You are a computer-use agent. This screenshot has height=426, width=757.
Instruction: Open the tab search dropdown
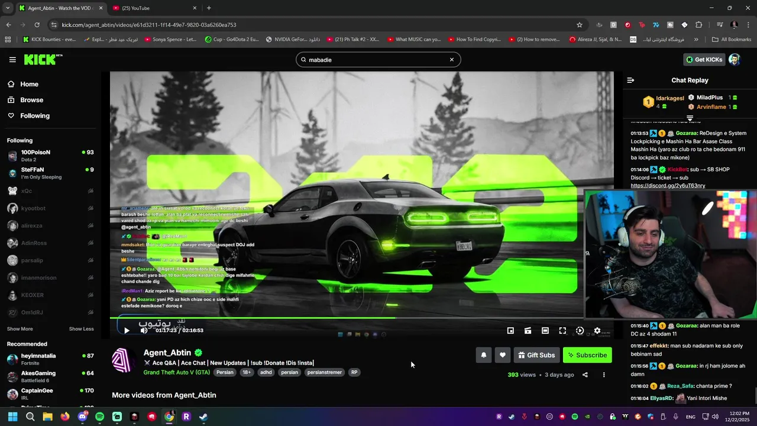click(7, 8)
